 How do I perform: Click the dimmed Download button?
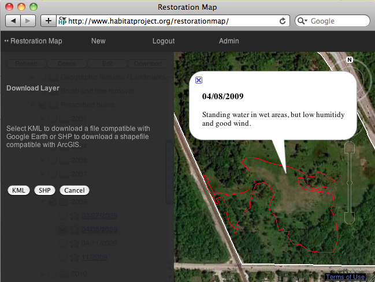click(x=148, y=63)
